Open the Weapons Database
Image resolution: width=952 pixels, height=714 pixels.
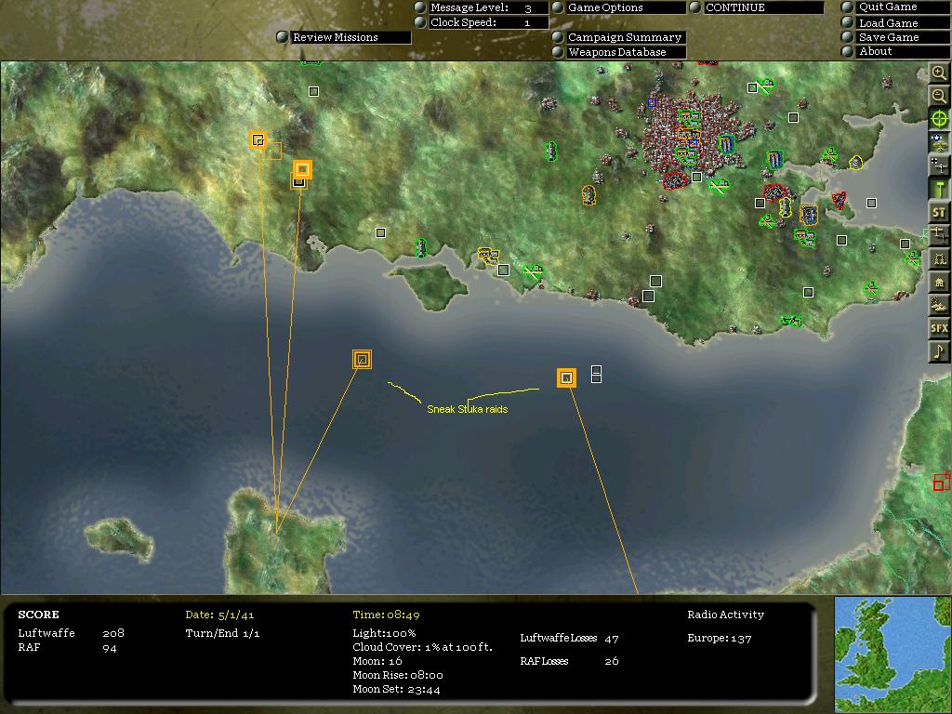point(626,52)
